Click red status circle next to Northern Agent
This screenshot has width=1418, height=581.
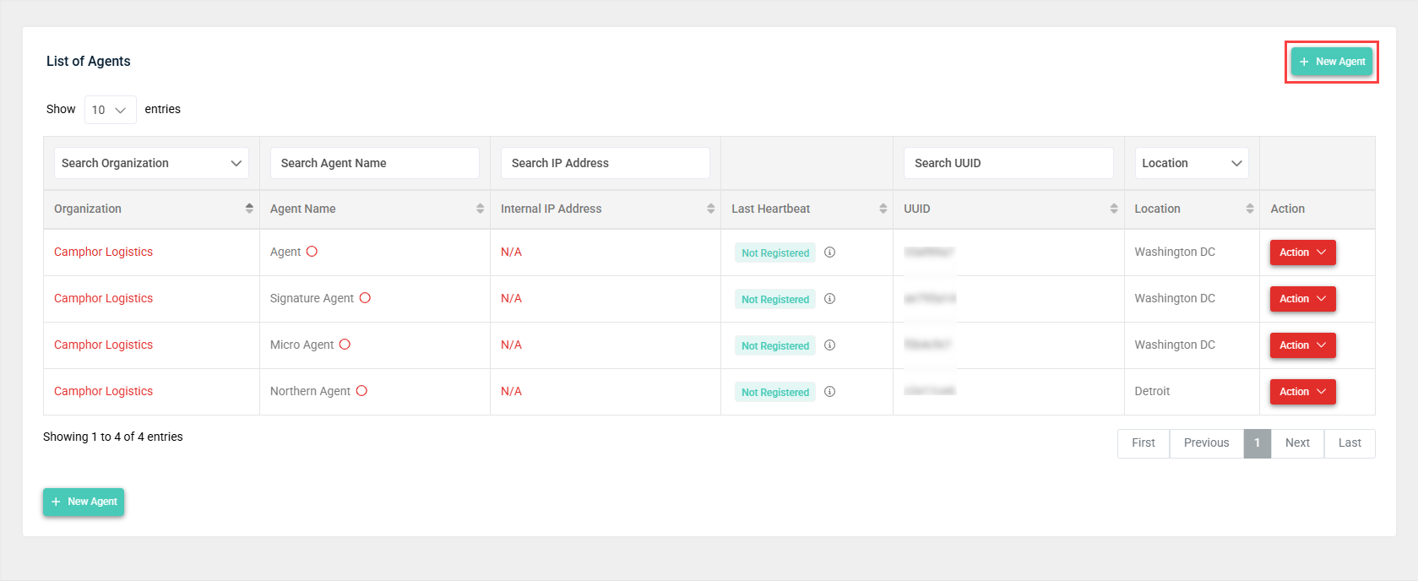[x=361, y=391]
